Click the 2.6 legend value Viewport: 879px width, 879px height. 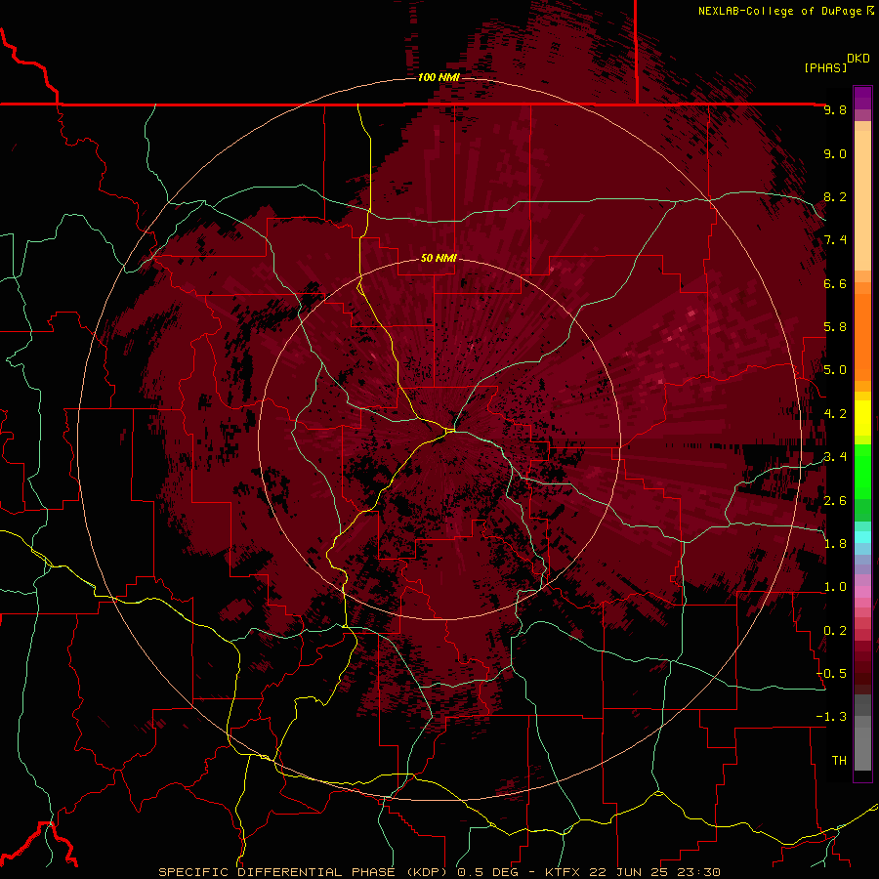[x=835, y=501]
